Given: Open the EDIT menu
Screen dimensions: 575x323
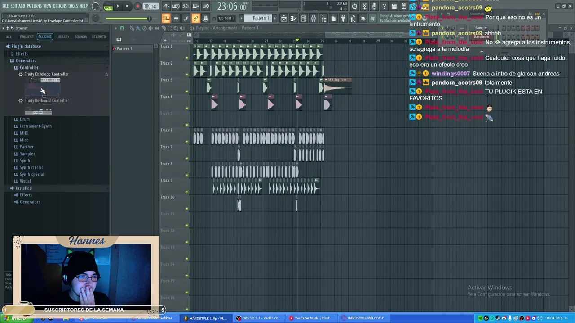Looking at the screenshot, I should click(x=14, y=6).
